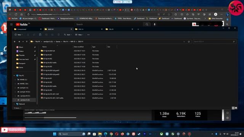Screen dimensions: 244x137
Task: Click the Rename icon in Explorer toolbar
Action: click(x=47, y=35)
